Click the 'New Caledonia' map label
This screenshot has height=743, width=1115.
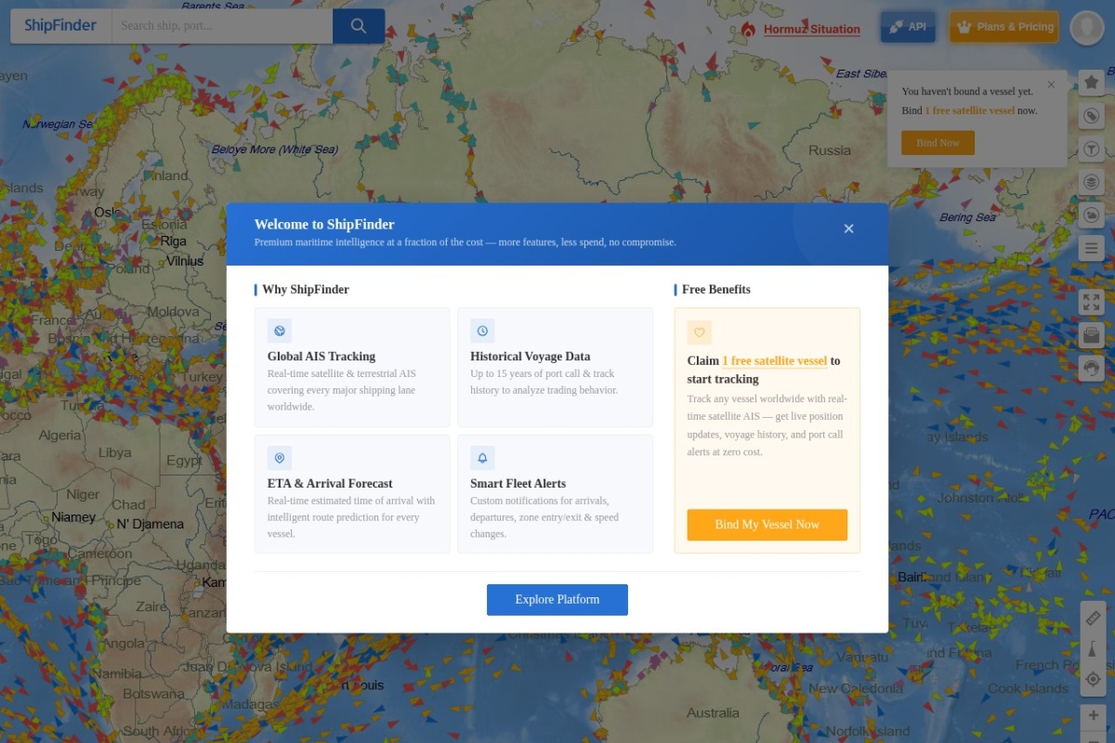click(855, 689)
